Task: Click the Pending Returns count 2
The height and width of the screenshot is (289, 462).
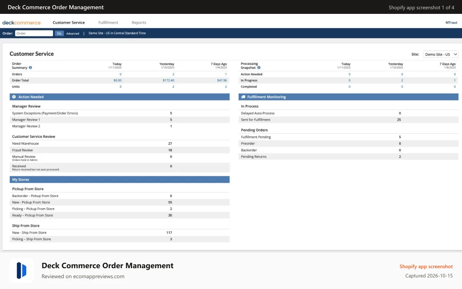Action: [400, 157]
